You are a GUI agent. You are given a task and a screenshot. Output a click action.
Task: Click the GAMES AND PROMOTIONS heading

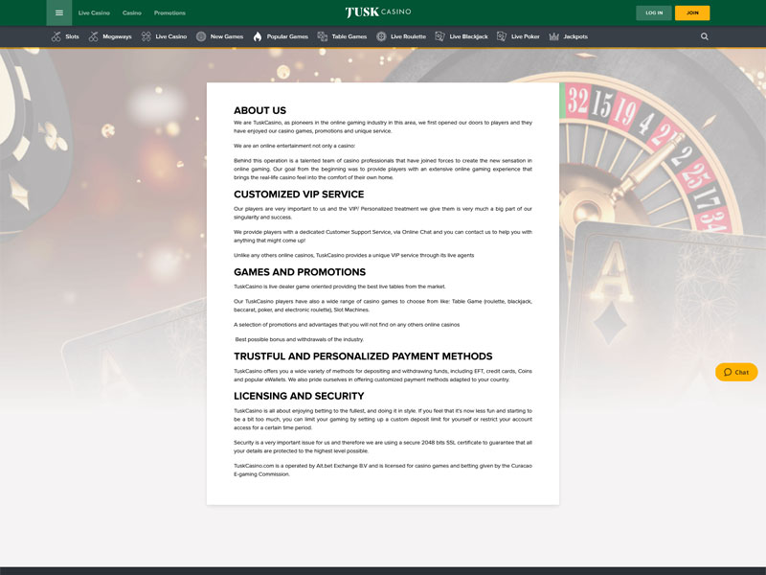[x=300, y=272]
